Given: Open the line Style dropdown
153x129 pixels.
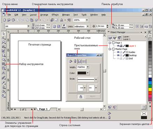Looking at the screenshot, I should coord(96,79).
